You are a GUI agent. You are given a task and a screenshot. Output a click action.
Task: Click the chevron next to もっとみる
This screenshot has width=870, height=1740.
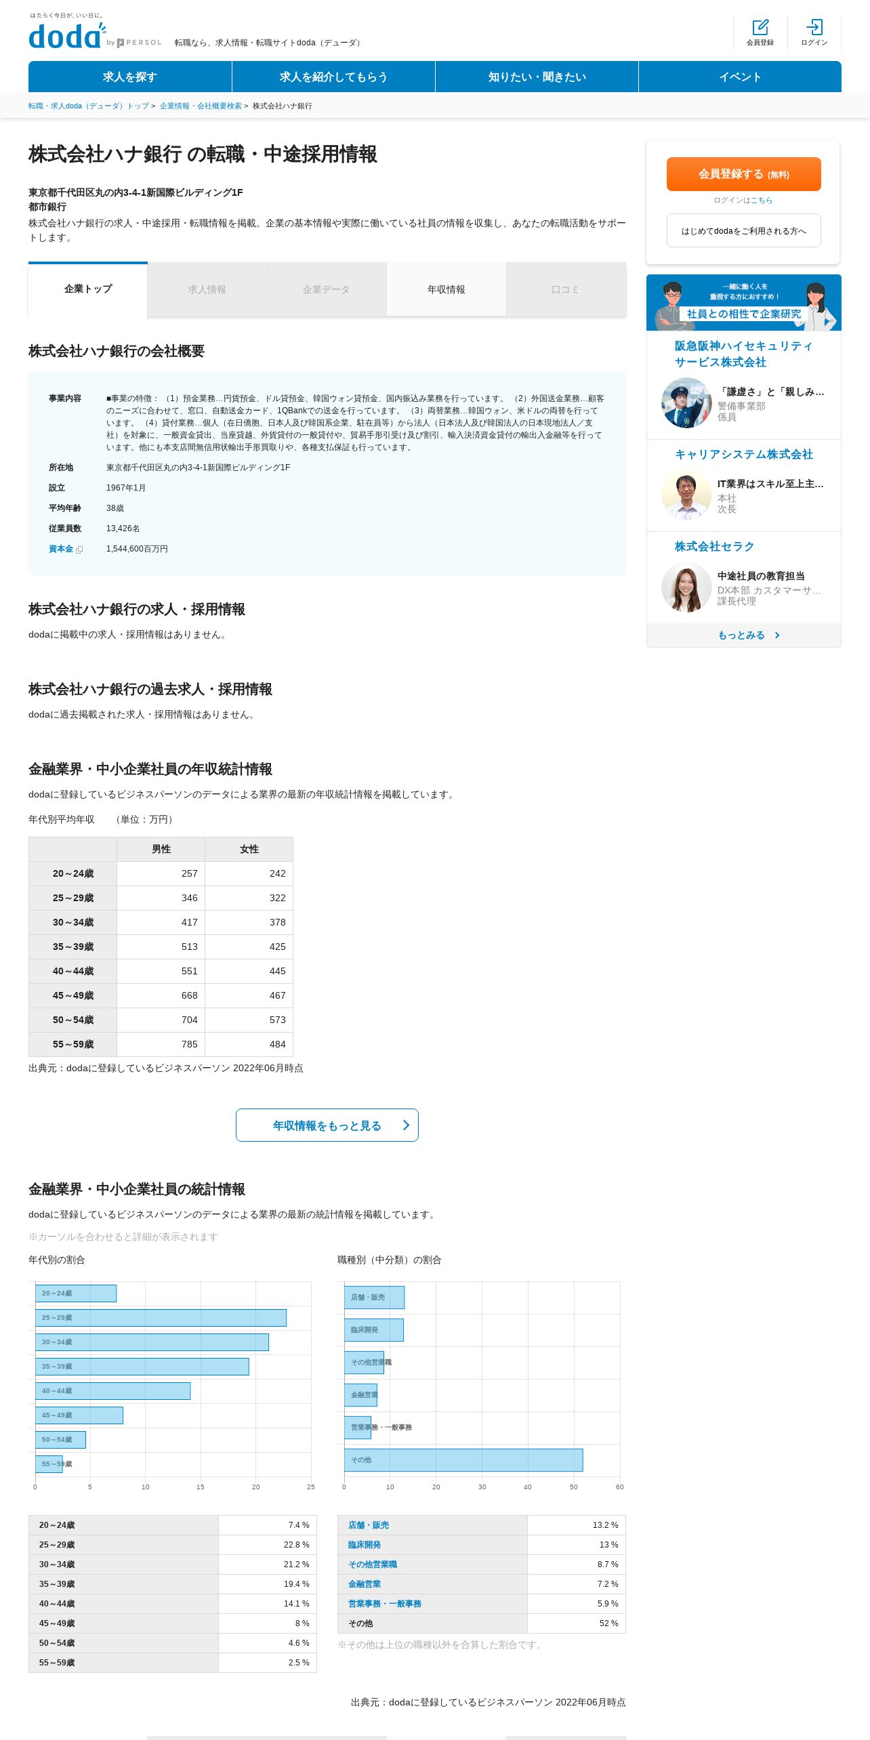(777, 635)
